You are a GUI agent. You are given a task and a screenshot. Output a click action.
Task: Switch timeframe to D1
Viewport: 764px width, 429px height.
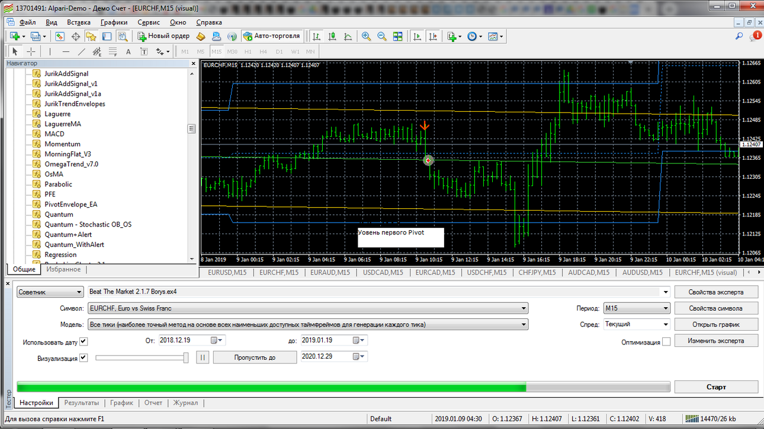[x=279, y=51]
